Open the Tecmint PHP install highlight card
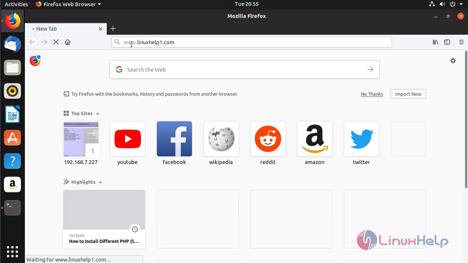 pyautogui.click(x=104, y=219)
